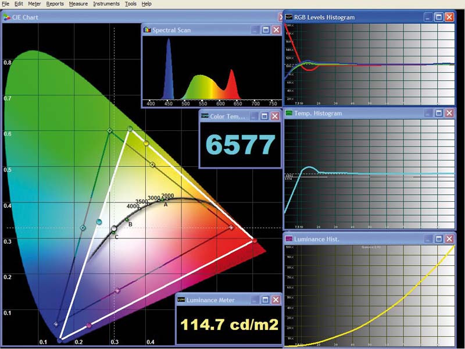Click the CIE Chart title bar
This screenshot has height=349, width=465.
coord(141,17)
